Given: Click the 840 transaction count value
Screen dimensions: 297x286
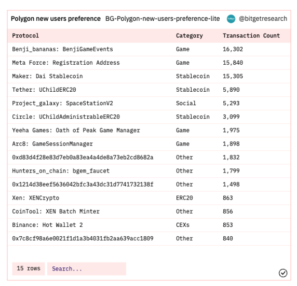Looking at the screenshot, I should click(x=227, y=238).
